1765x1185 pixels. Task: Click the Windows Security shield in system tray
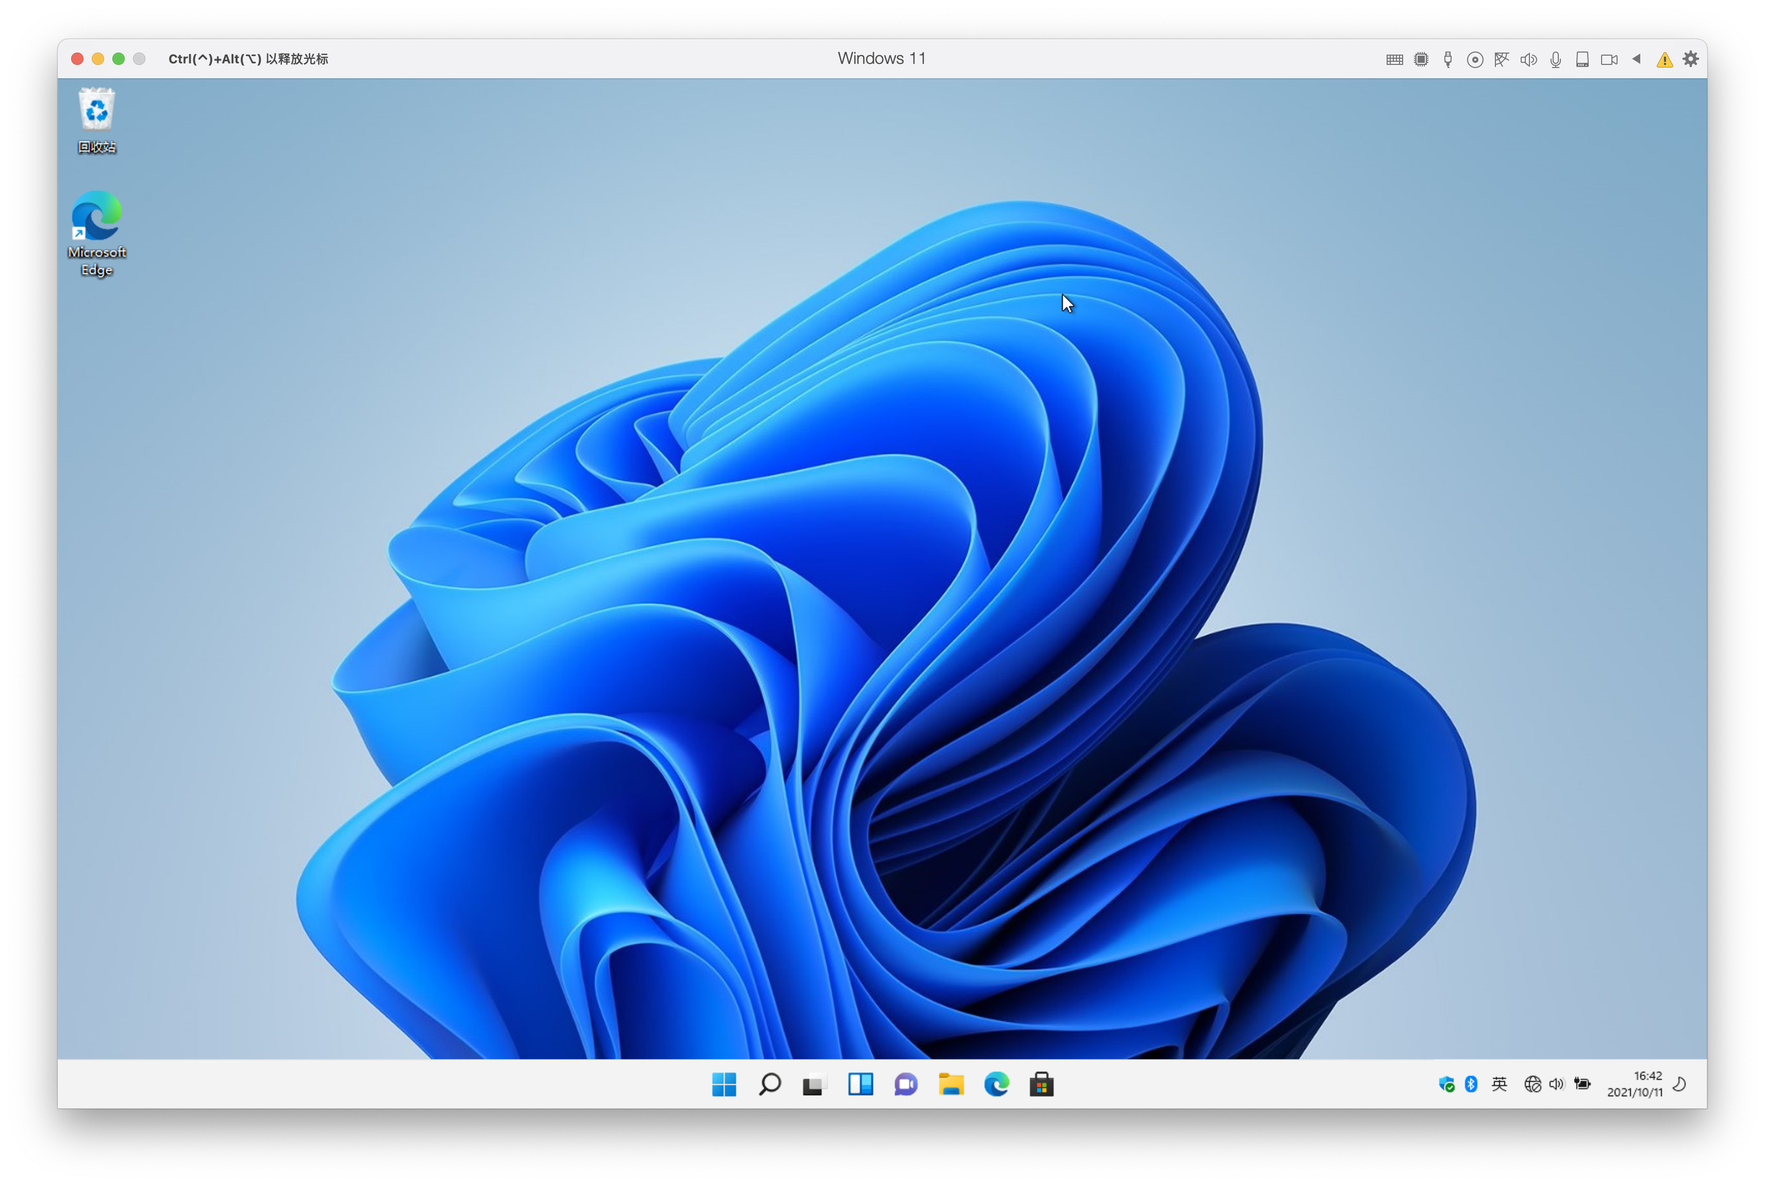pos(1448,1085)
